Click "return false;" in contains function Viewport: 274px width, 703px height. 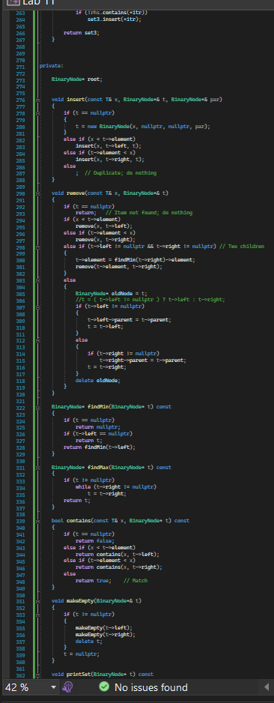click(95, 540)
